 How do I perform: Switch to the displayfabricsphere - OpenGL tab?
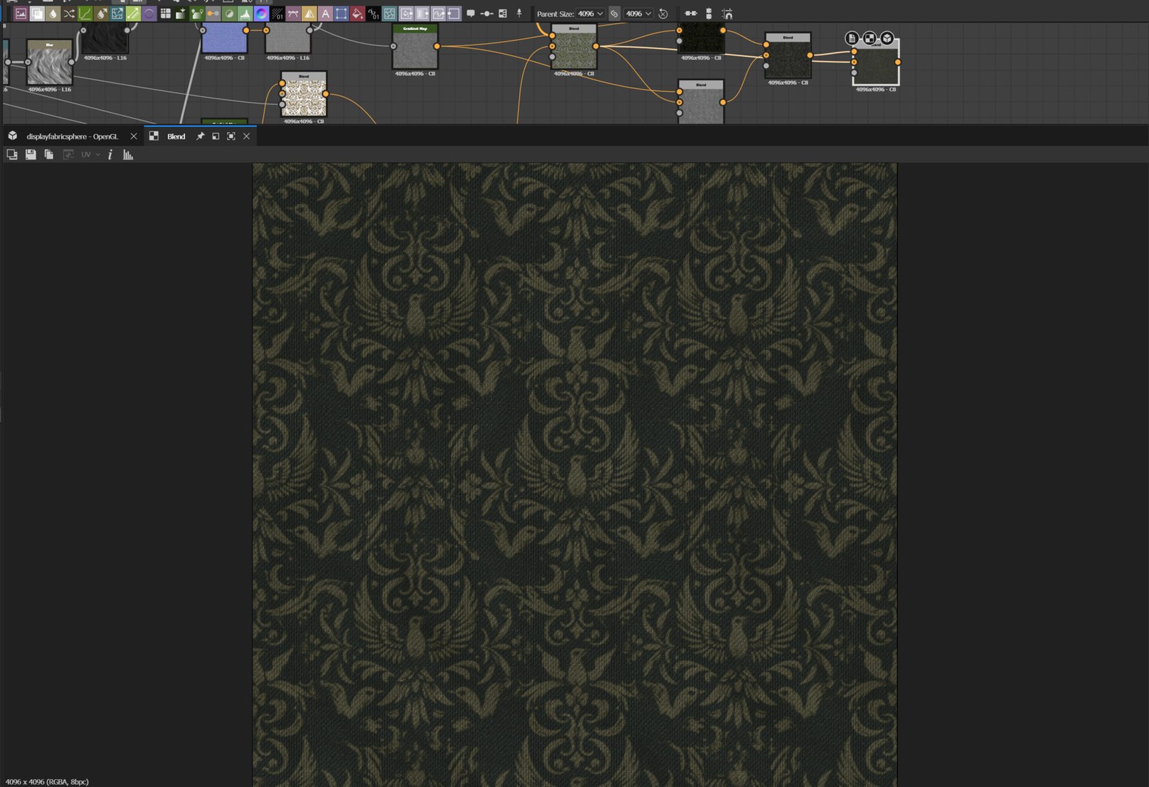coord(72,136)
